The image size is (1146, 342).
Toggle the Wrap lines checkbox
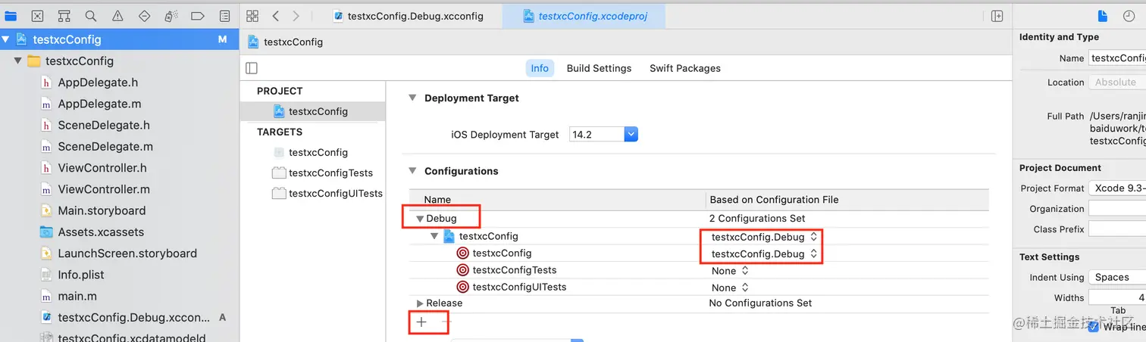1093,327
